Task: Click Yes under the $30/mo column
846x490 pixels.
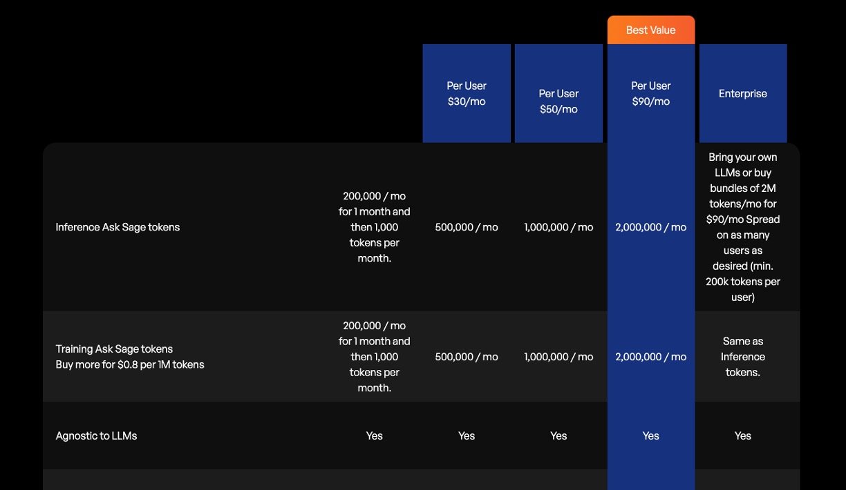Action: (467, 435)
